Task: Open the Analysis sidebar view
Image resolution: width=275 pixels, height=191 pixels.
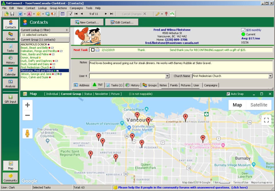Action: tap(11, 84)
